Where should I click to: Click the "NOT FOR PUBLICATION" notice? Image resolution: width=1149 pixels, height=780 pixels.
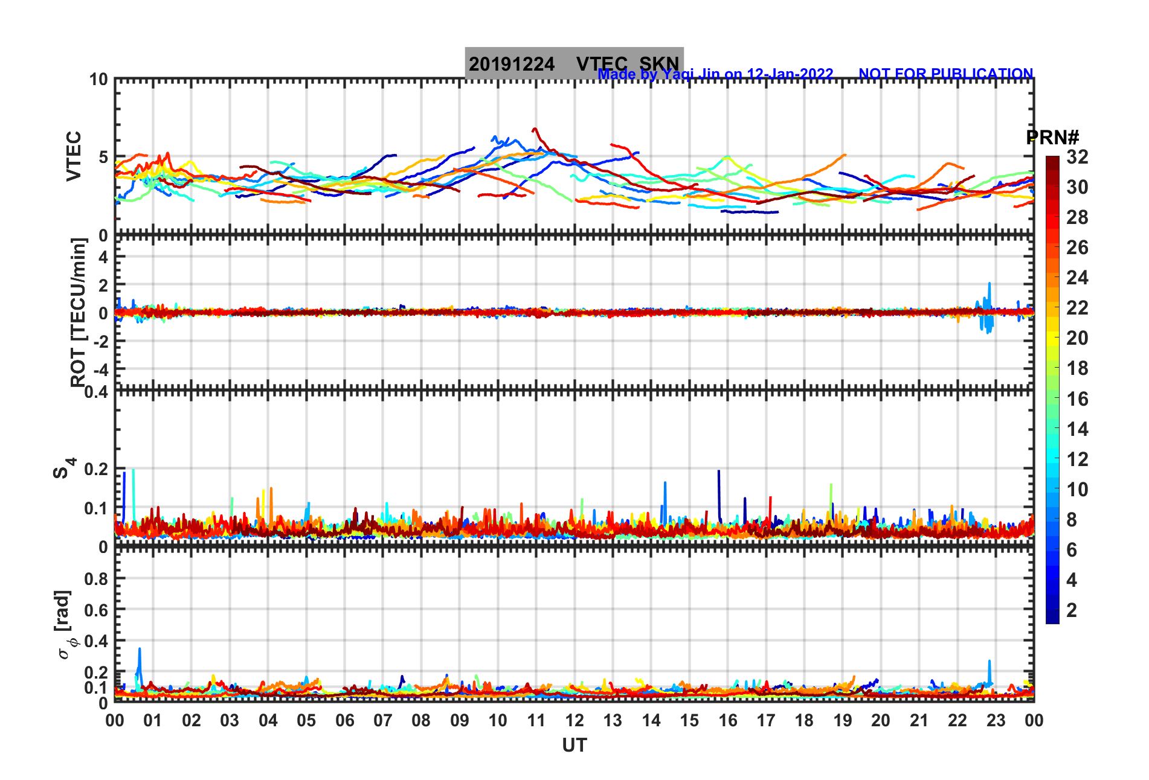[945, 74]
